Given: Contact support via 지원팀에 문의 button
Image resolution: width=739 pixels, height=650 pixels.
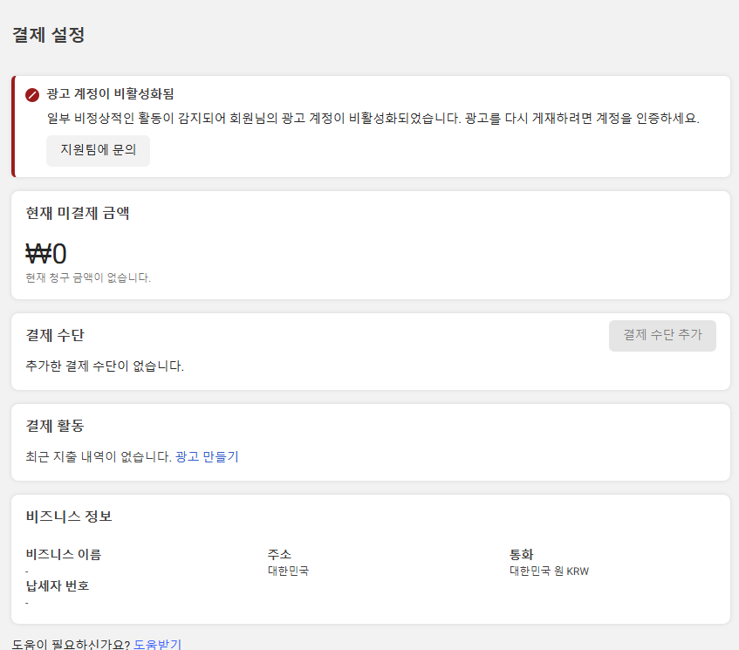Looking at the screenshot, I should tap(98, 150).
